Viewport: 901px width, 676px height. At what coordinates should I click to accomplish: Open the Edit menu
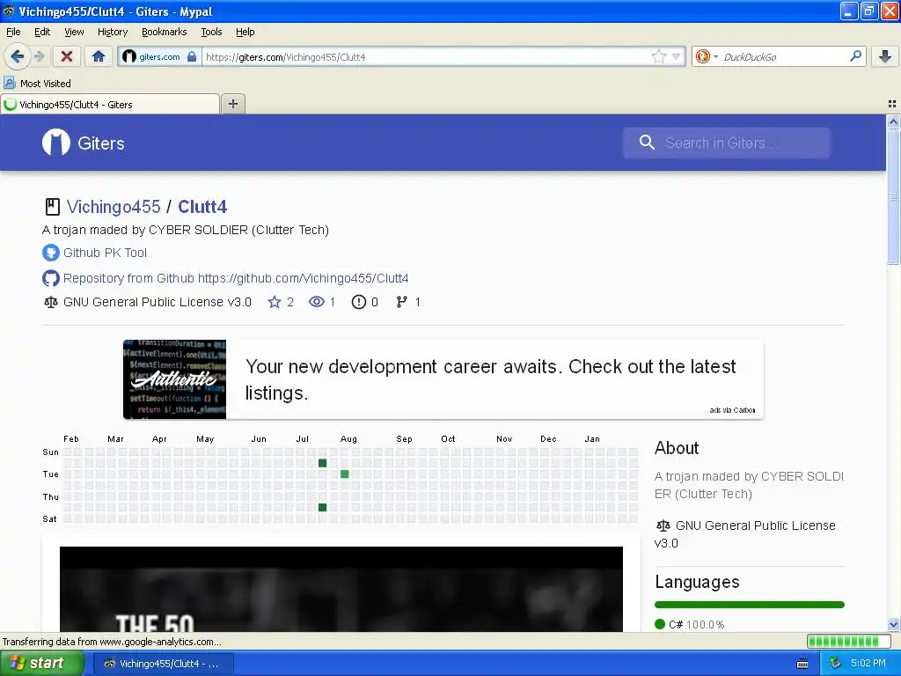pos(42,32)
